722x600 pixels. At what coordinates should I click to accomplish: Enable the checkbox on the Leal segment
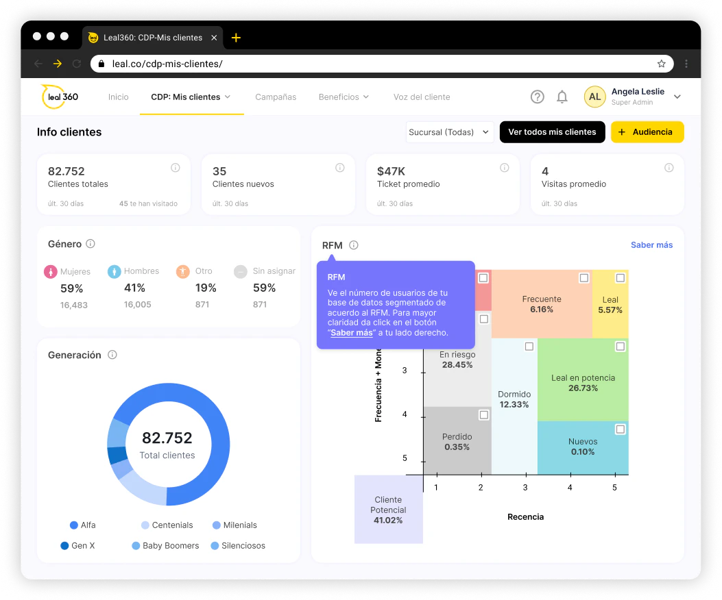click(621, 277)
